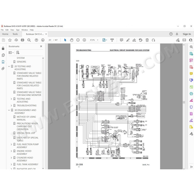Expand the TROUBLESHOOTING bookmark
Viewport: 194px width, 194px height.
pyautogui.click(x=11, y=106)
